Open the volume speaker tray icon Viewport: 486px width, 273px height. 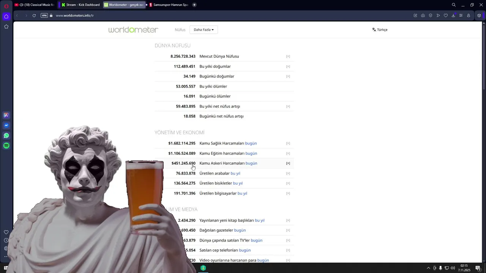tap(453, 268)
